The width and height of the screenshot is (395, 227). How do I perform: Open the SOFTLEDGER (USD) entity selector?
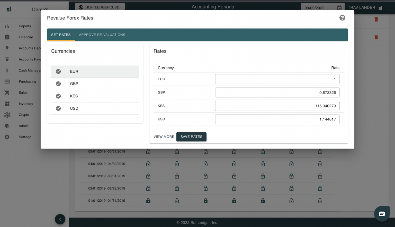coord(100,7)
